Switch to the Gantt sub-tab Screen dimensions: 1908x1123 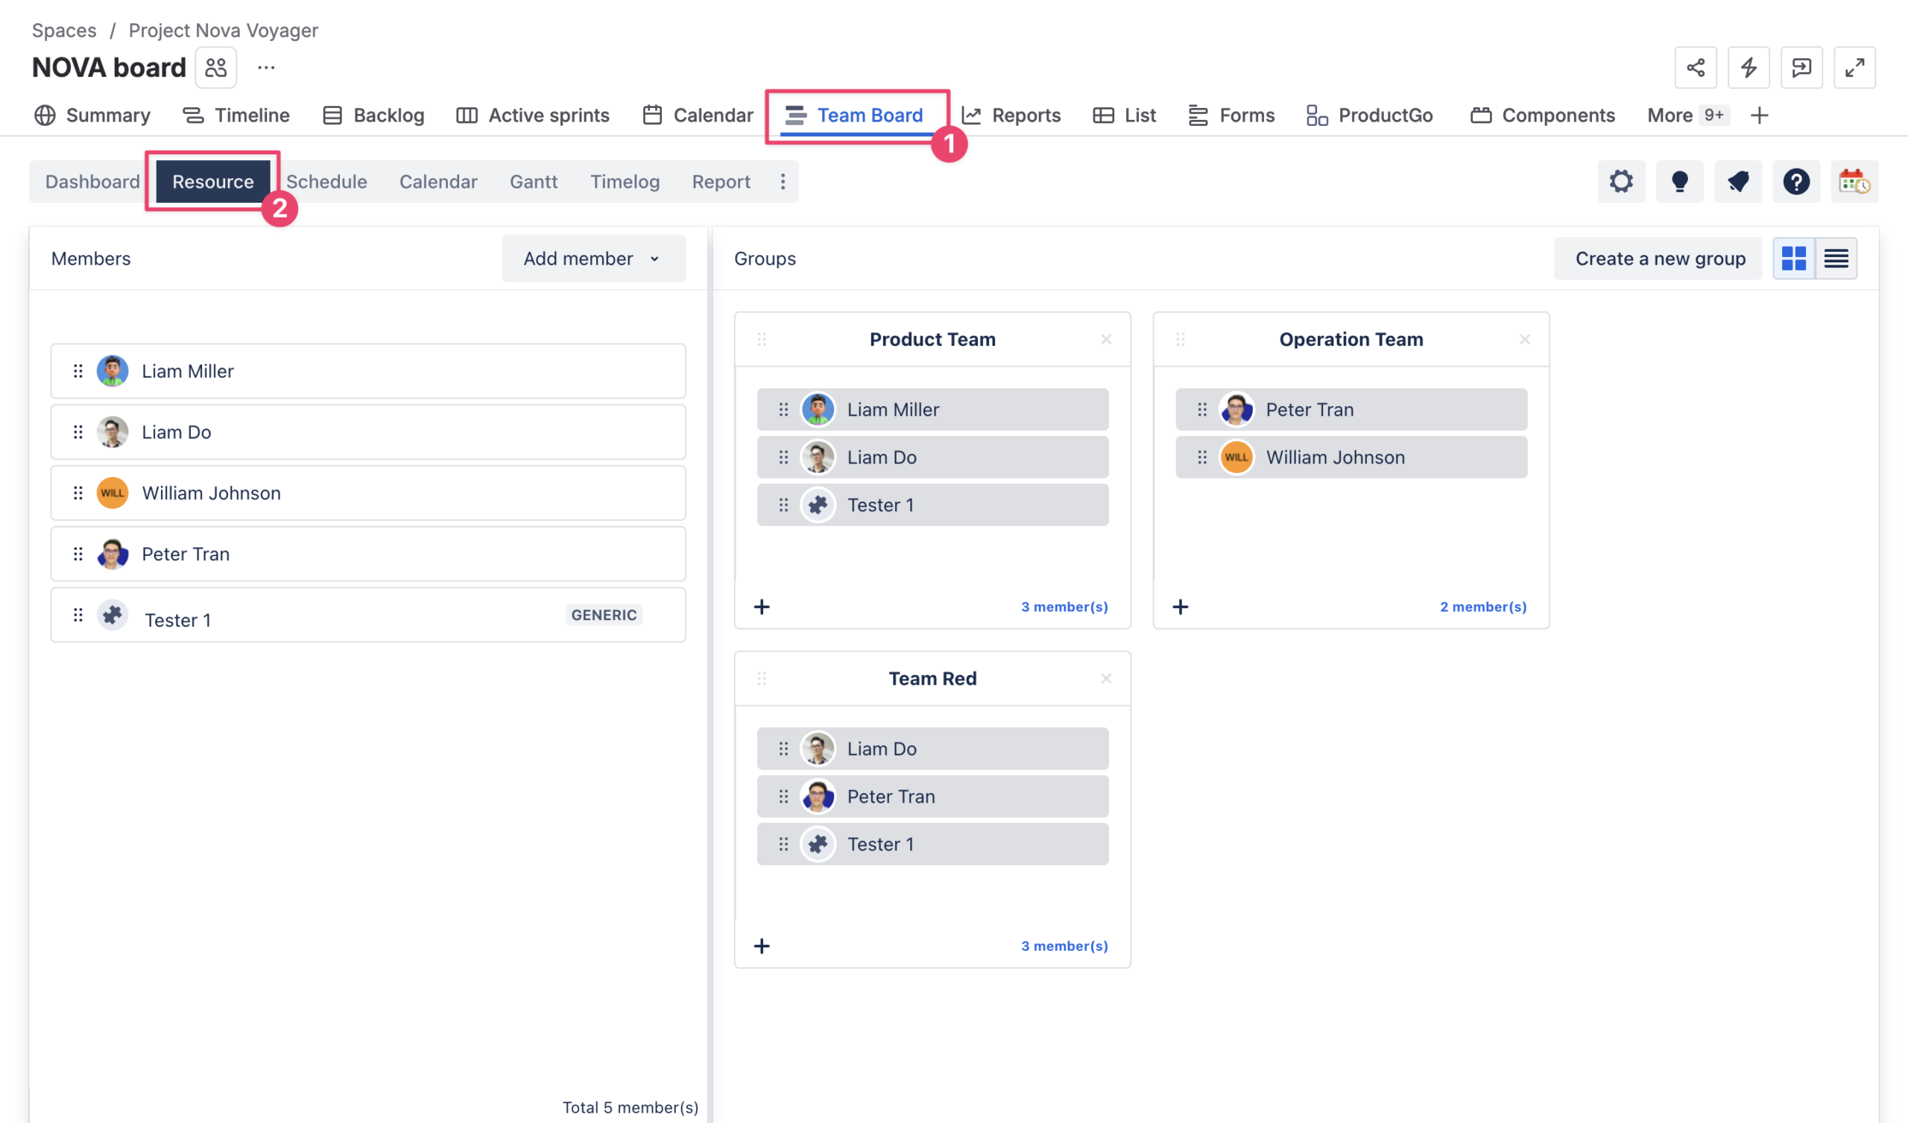click(x=534, y=182)
